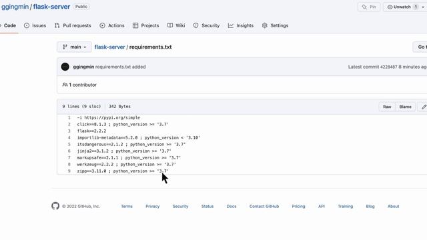Pin this repository with the Pin button
Viewport: 427px width, 240px height.
(x=369, y=7)
